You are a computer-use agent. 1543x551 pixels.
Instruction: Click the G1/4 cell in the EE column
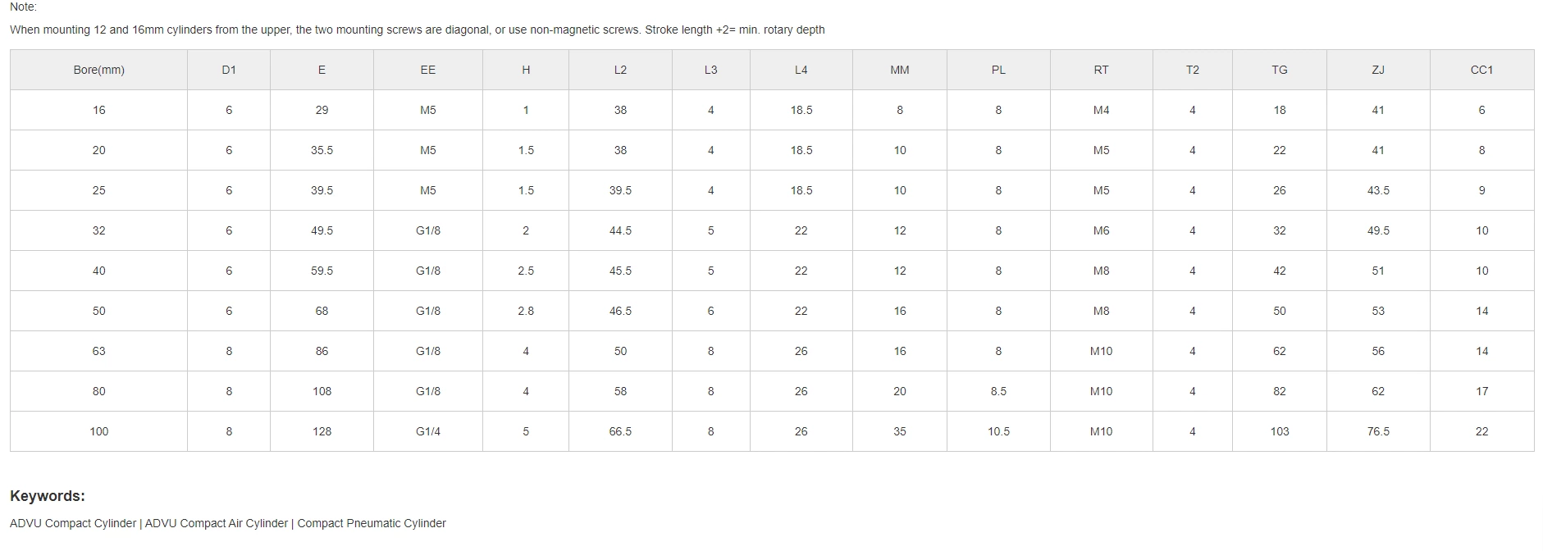tap(427, 431)
